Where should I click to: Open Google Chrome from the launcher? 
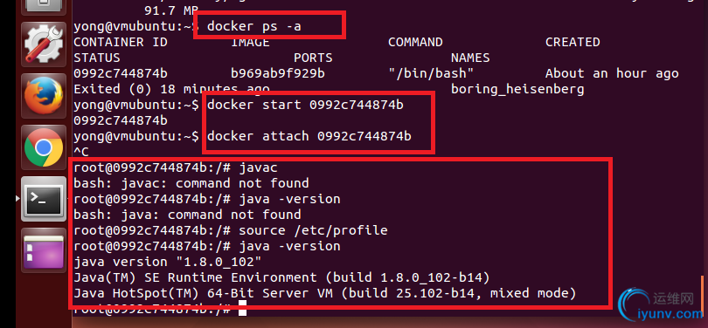click(44, 147)
